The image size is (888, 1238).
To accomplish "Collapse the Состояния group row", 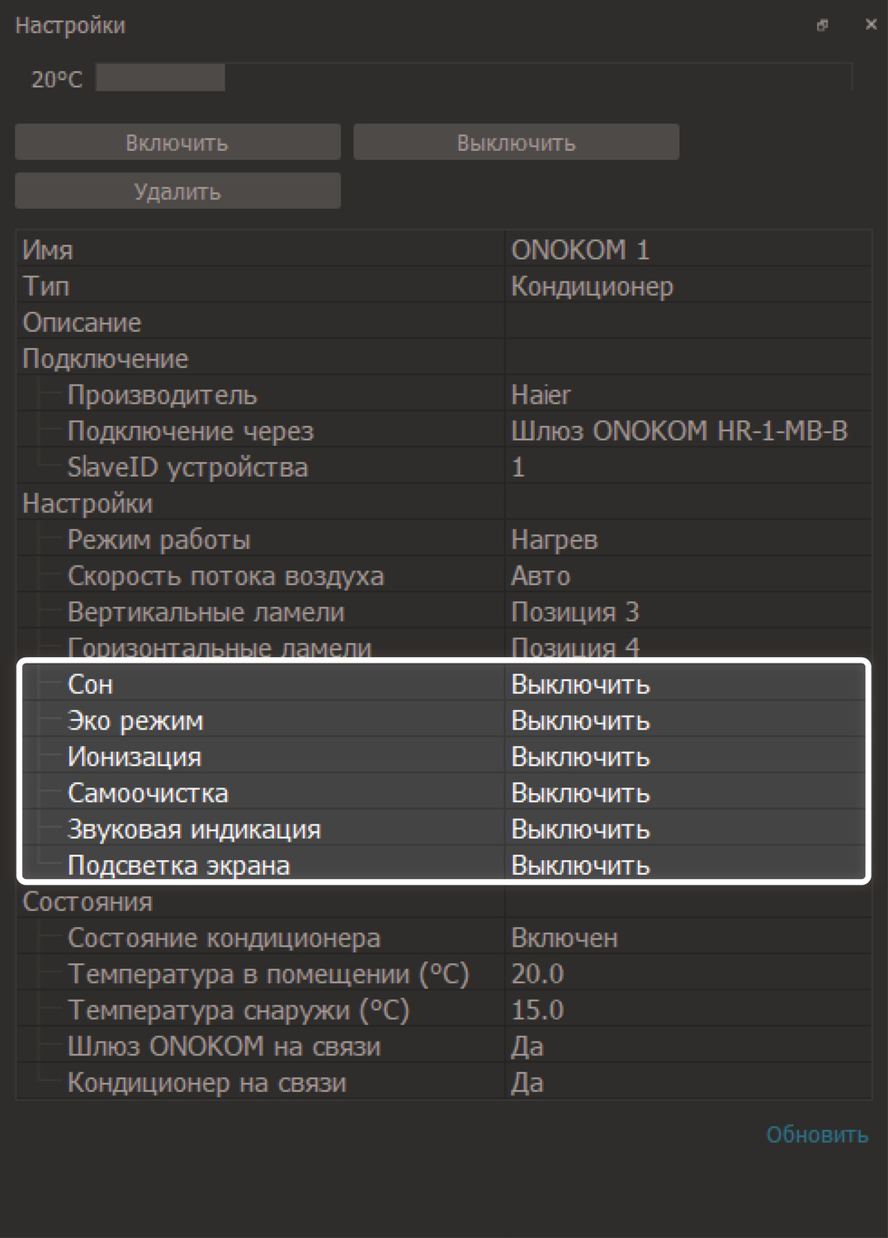I will [87, 902].
